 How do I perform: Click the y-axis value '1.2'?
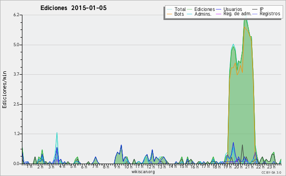(16, 134)
